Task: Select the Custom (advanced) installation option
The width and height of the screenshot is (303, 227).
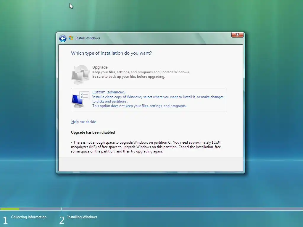Action: (x=149, y=100)
